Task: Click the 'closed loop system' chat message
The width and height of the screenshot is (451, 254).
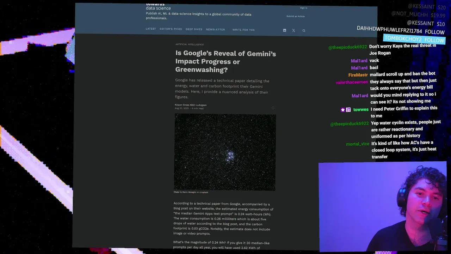Action: [x=404, y=150]
